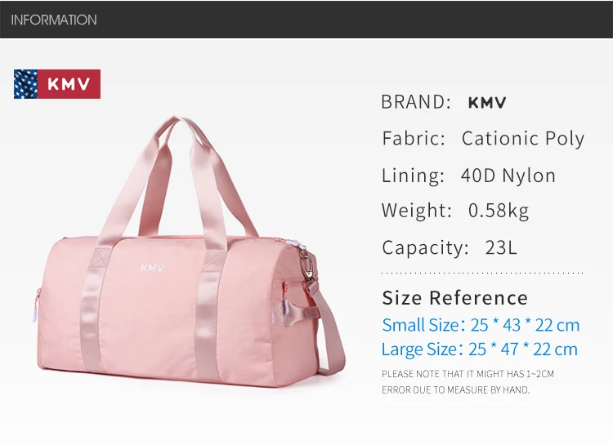
Task: Click the stitched X on left strap
Action: pyautogui.click(x=102, y=257)
